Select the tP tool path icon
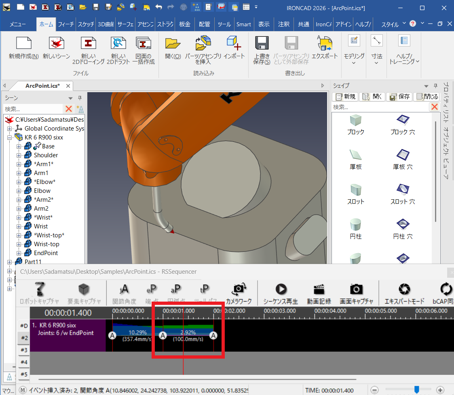The height and width of the screenshot is (395, 454). coord(205,289)
